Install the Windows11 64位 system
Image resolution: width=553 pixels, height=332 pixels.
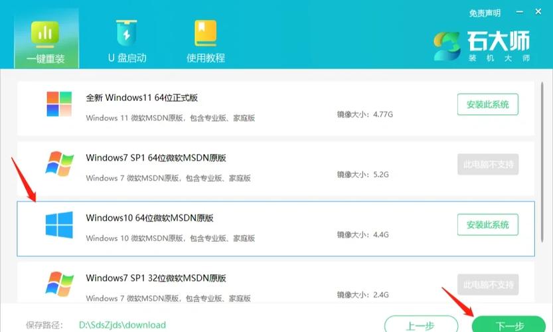pos(488,104)
